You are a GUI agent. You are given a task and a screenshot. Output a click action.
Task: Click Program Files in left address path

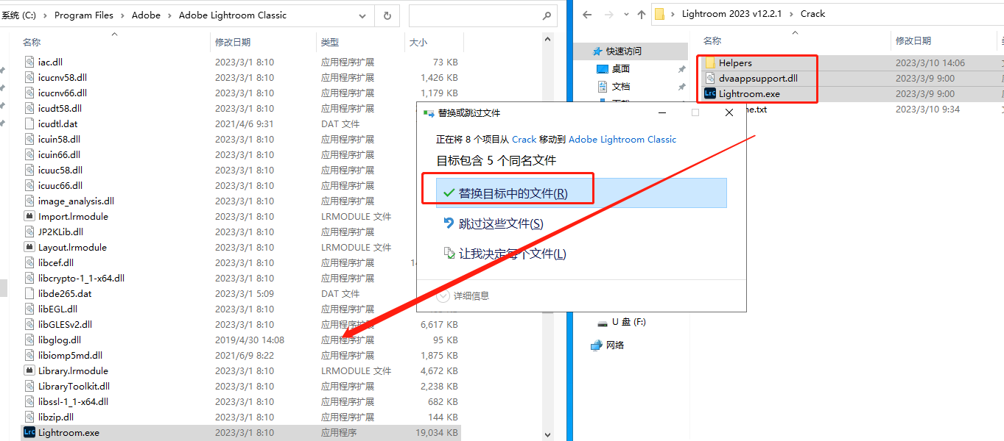click(84, 15)
